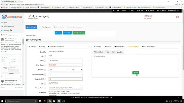Open Windows Start menu

tap(2, 101)
